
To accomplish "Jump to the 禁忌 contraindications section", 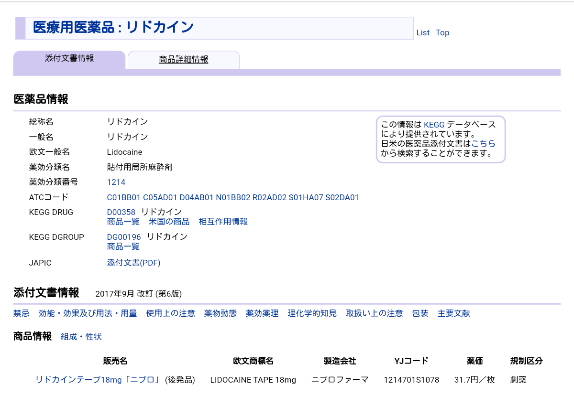I will click(x=21, y=313).
